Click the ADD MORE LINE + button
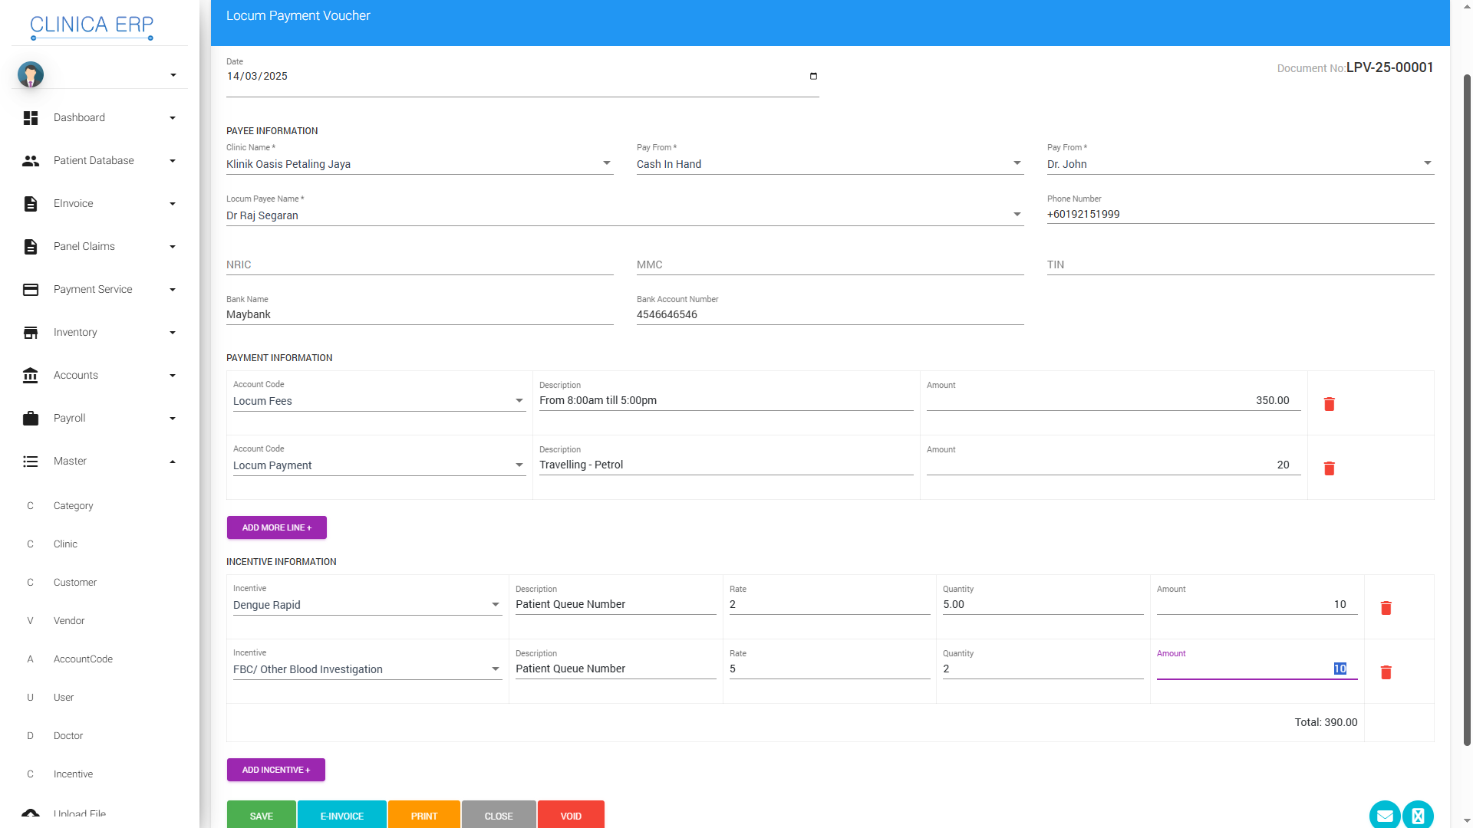This screenshot has width=1473, height=828. 276,527
